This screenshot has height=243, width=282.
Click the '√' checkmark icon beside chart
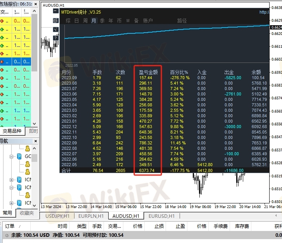(x=56, y=29)
